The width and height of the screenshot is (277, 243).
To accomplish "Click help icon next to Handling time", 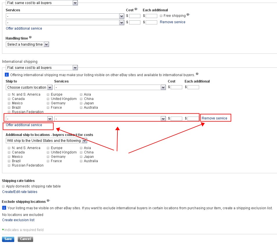I will click(30, 37).
